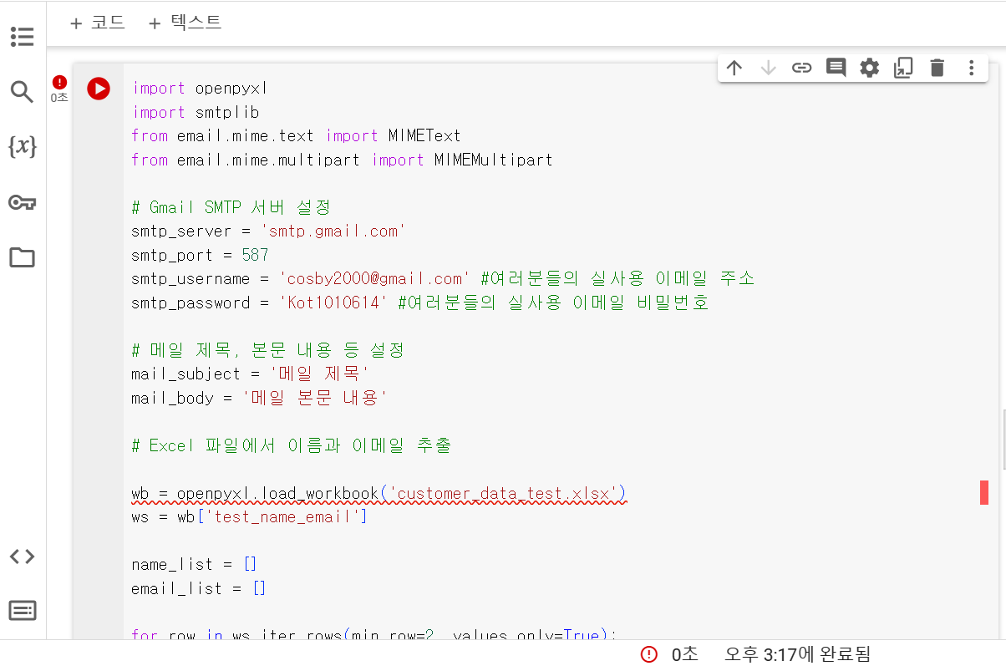Image resolution: width=1006 pixels, height=666 pixels.
Task: Add a comment to the cell
Action: pos(836,69)
